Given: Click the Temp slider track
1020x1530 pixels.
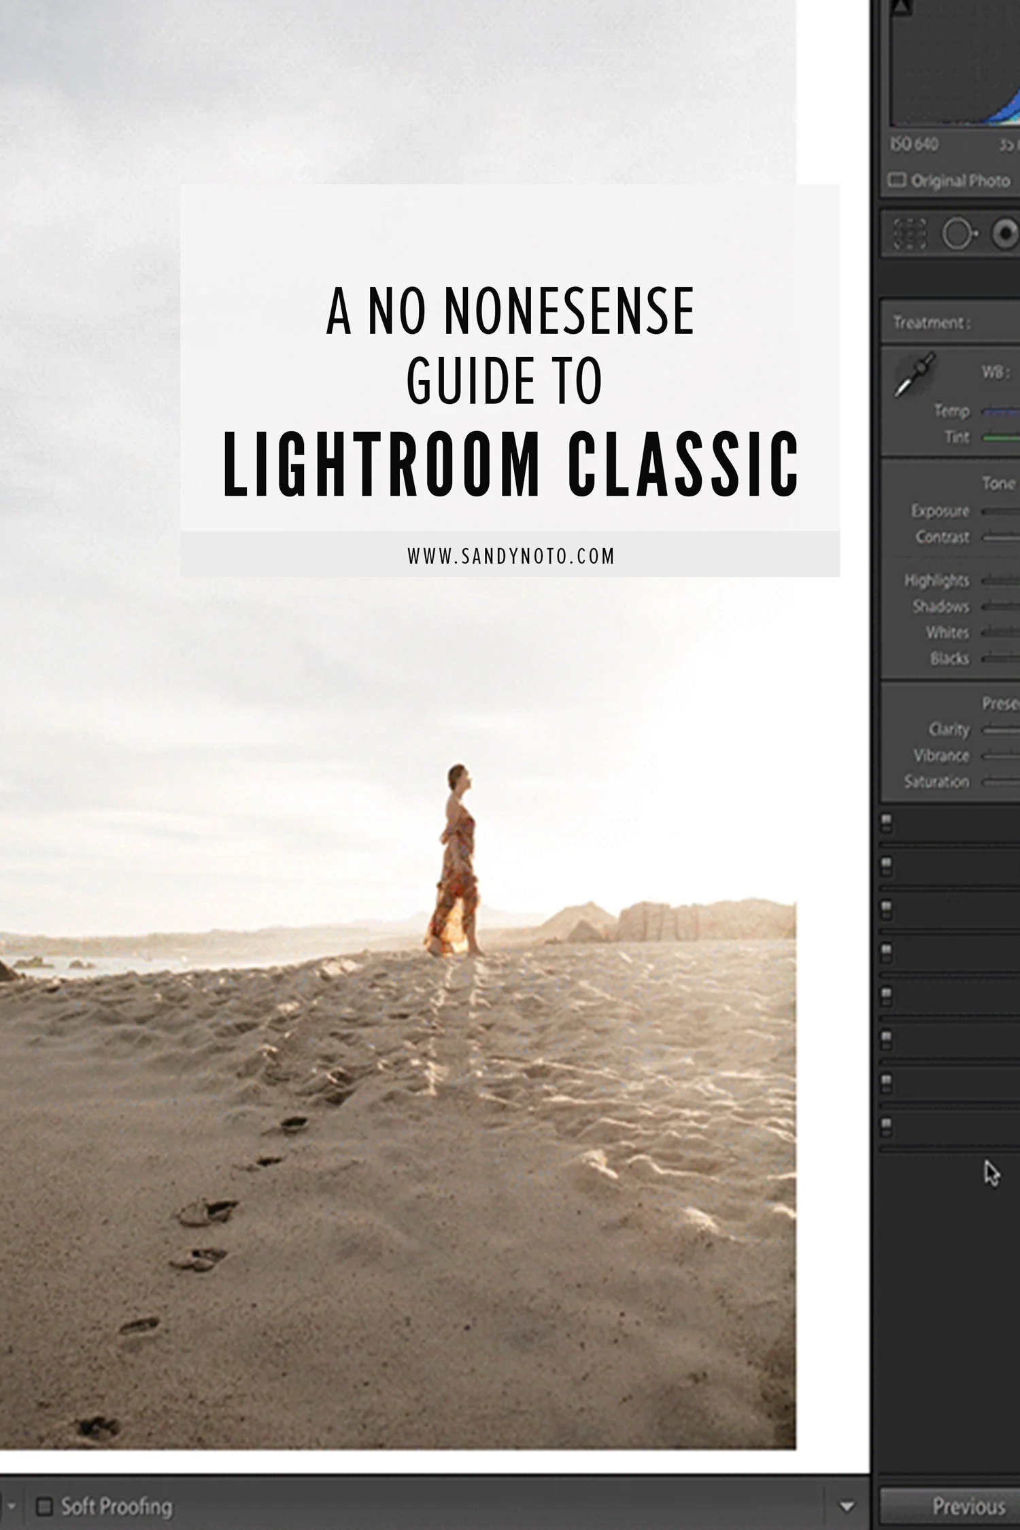Looking at the screenshot, I should coord(1001,411).
